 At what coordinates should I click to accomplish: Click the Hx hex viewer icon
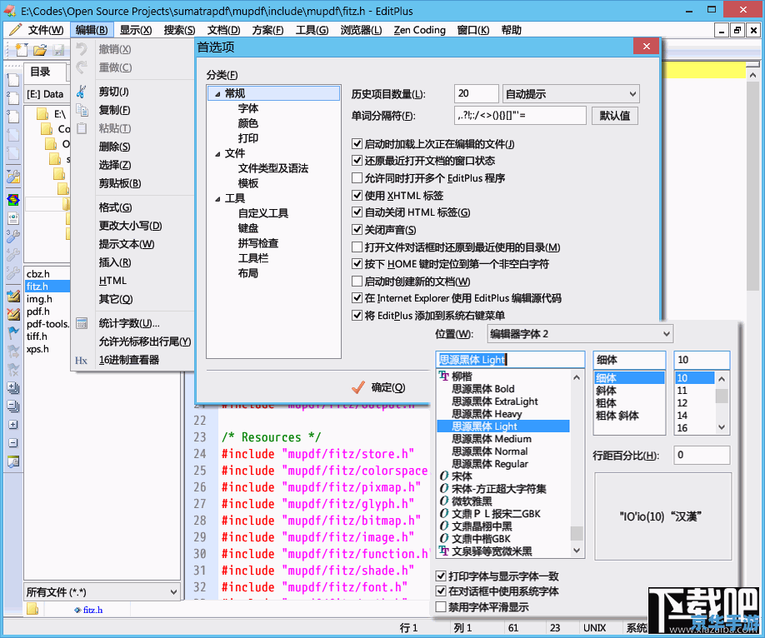[x=81, y=361]
